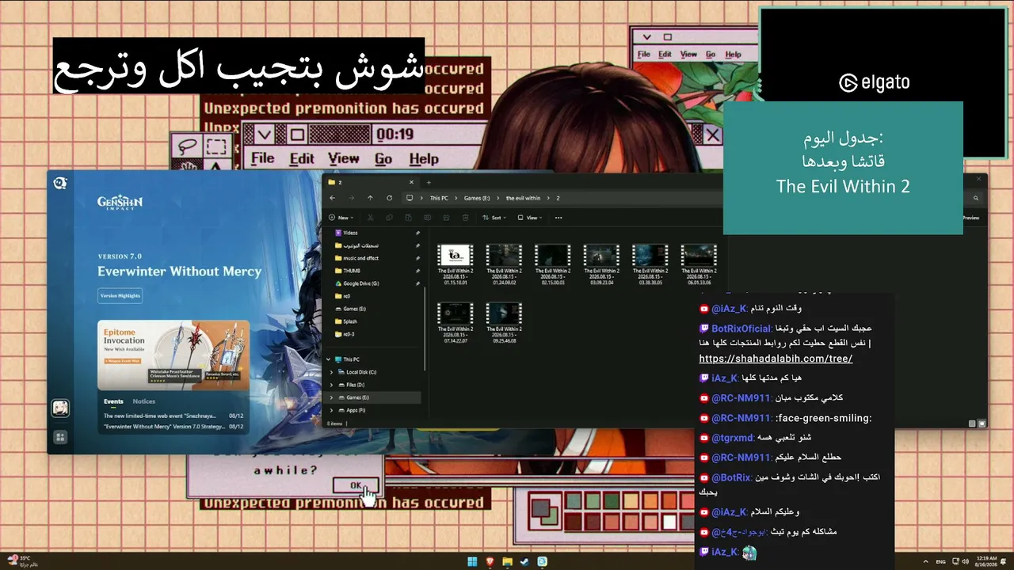Open Steam from the taskbar
The height and width of the screenshot is (570, 1014).
(524, 562)
